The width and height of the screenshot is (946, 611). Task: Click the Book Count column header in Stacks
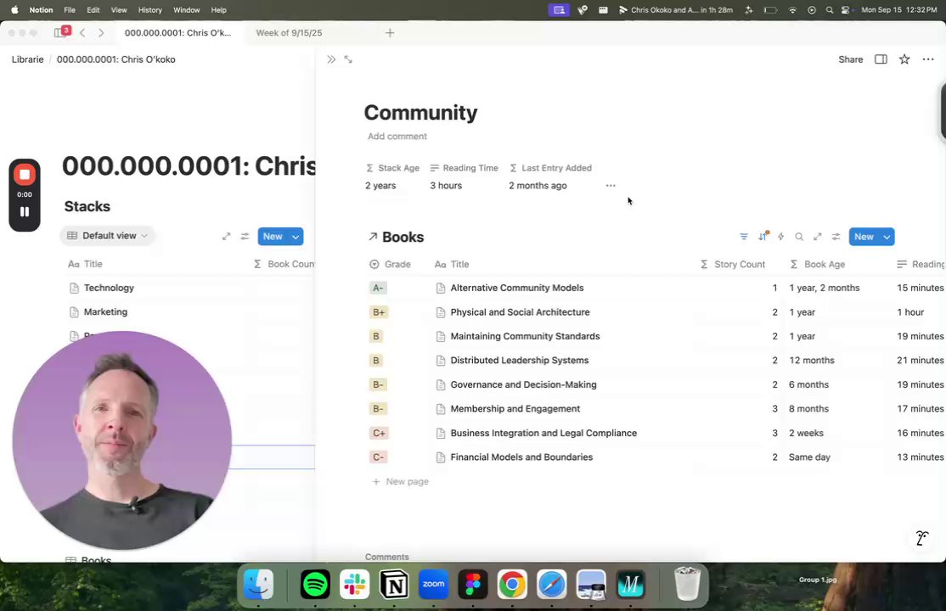click(x=284, y=264)
